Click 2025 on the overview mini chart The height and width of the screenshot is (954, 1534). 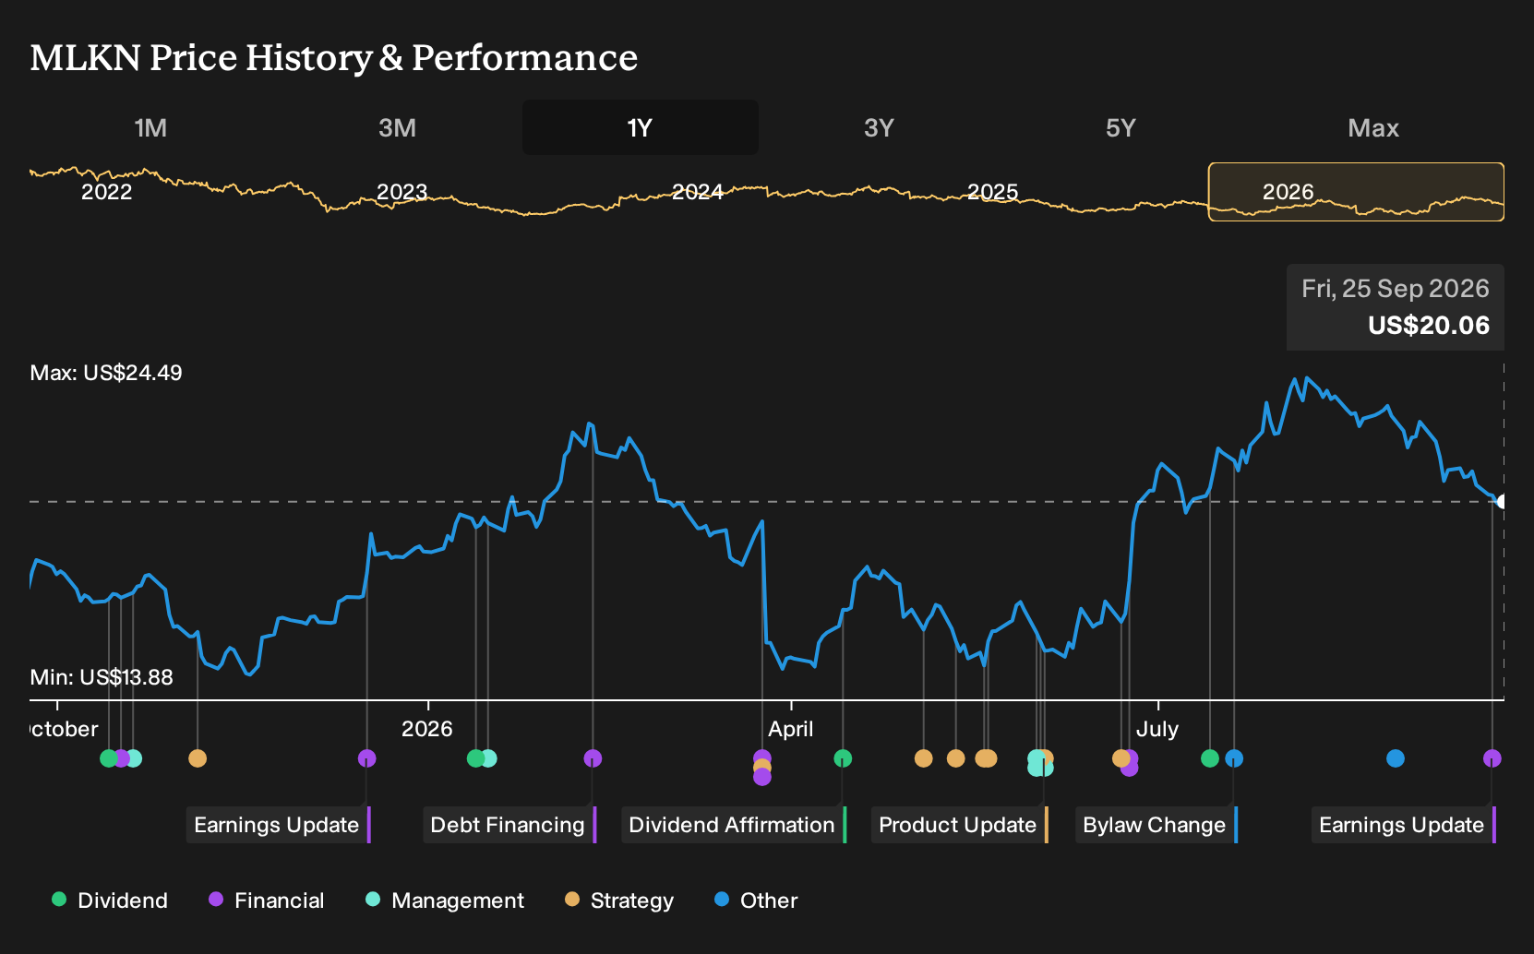(x=993, y=192)
